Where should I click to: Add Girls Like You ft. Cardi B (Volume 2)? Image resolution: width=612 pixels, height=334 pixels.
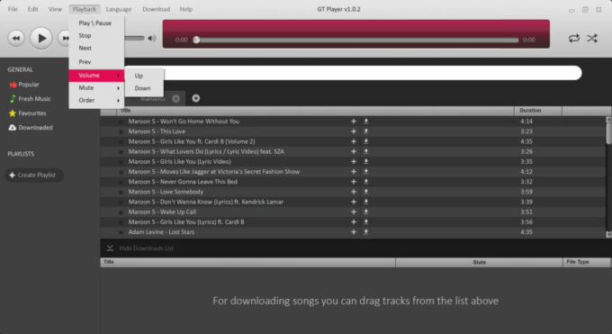coord(354,141)
